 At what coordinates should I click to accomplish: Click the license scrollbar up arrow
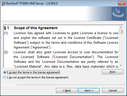pyautogui.click(x=121, y=27)
